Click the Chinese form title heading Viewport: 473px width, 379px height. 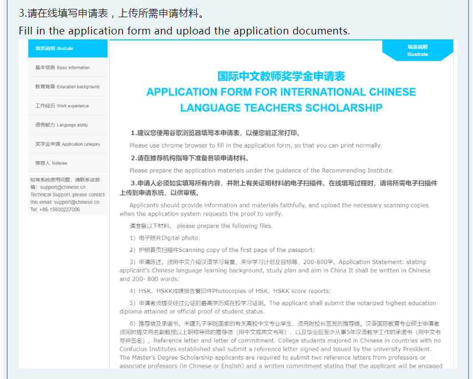(x=281, y=77)
